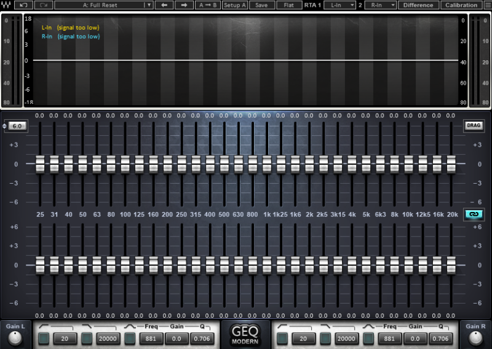Enable the left channel high-pass filter

coord(44,338)
